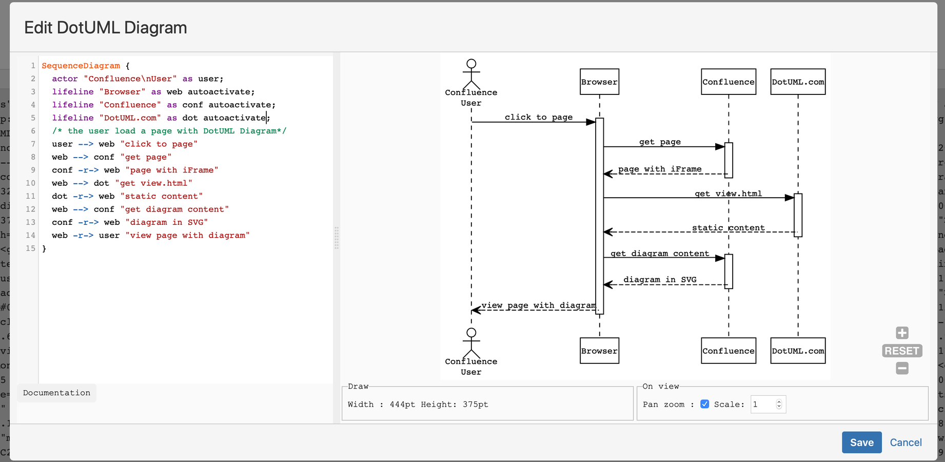Click the 'get view.html' diagram message label

pyautogui.click(x=729, y=194)
